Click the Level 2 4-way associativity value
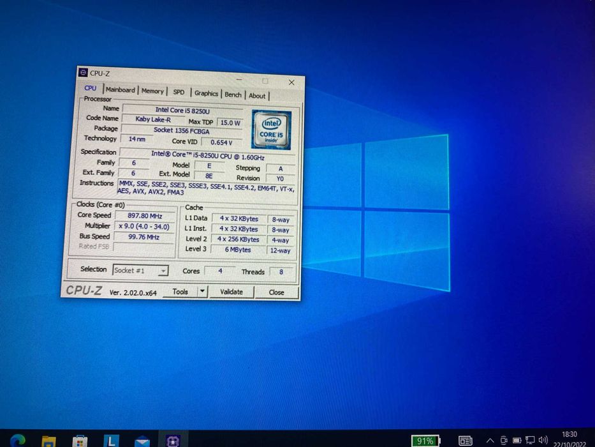 281,240
